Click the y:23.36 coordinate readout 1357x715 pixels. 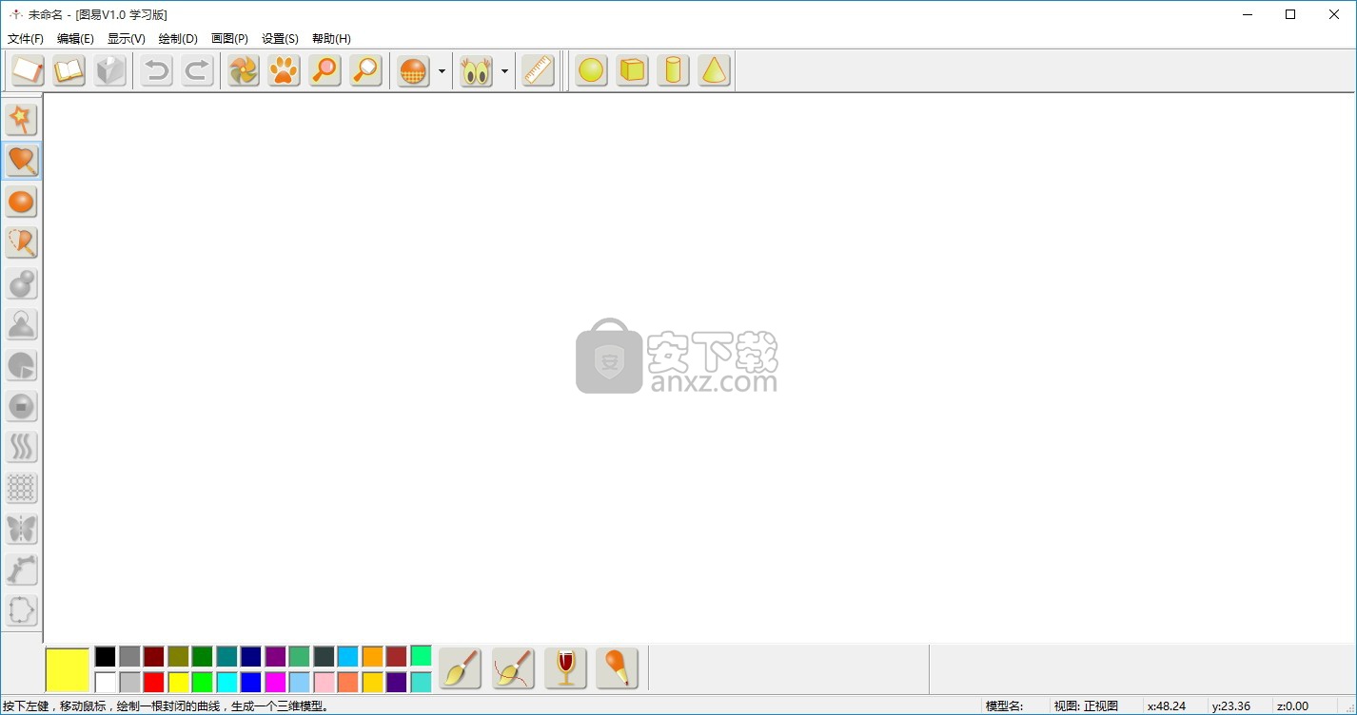(x=1231, y=705)
